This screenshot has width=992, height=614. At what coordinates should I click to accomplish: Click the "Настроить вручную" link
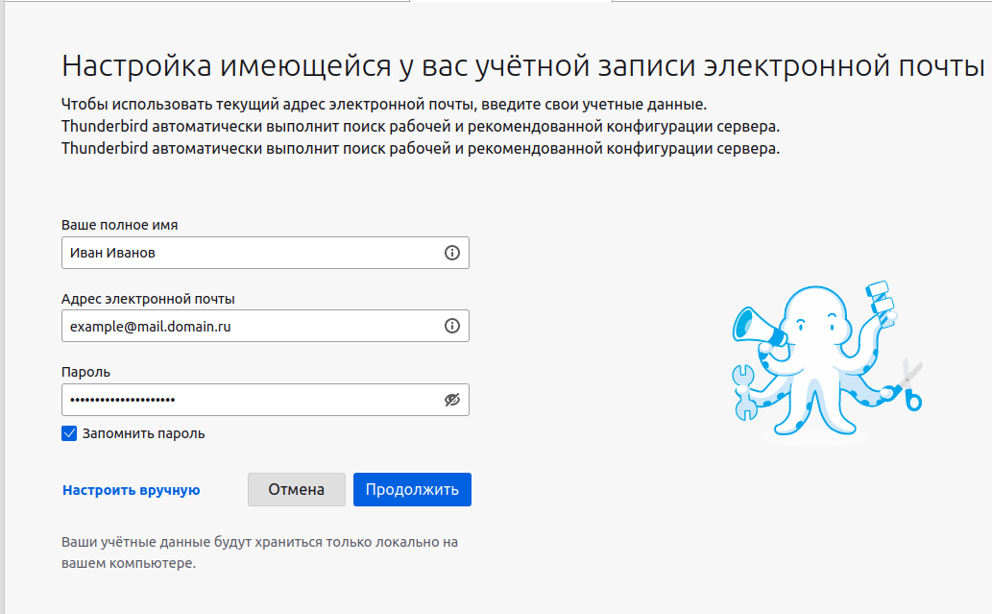[131, 490]
